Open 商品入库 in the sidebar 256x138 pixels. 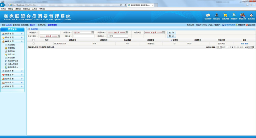11,54
